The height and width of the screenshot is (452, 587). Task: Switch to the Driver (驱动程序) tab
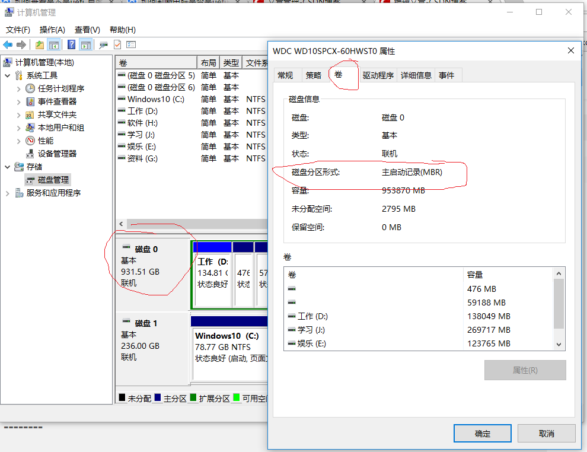point(378,75)
